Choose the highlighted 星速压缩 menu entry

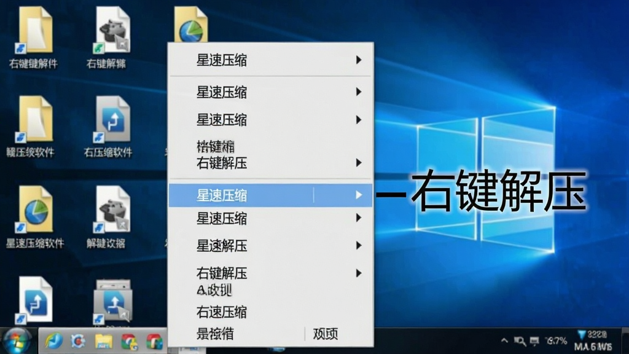coord(271,195)
